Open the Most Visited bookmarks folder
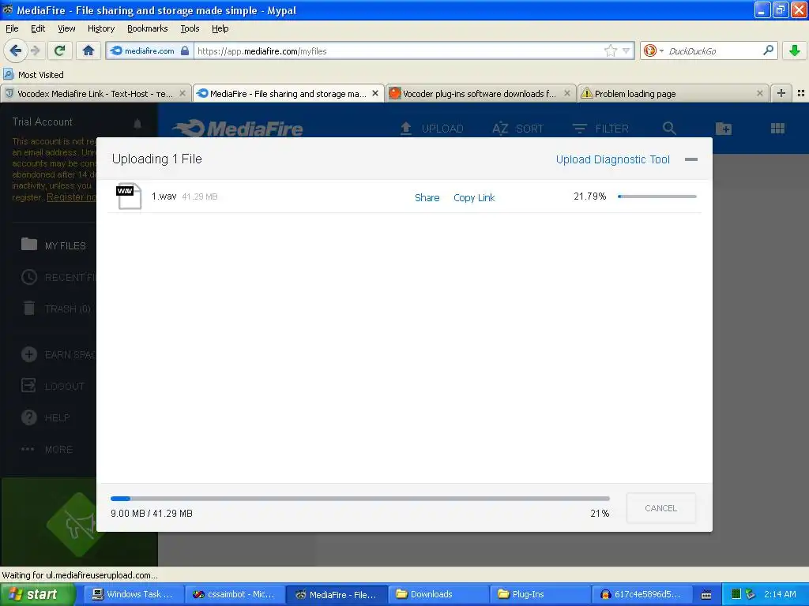The width and height of the screenshot is (809, 606). click(x=34, y=75)
